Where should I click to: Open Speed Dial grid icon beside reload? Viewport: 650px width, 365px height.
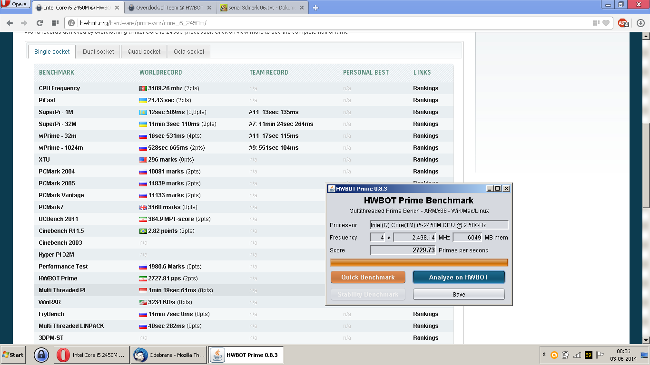point(55,23)
